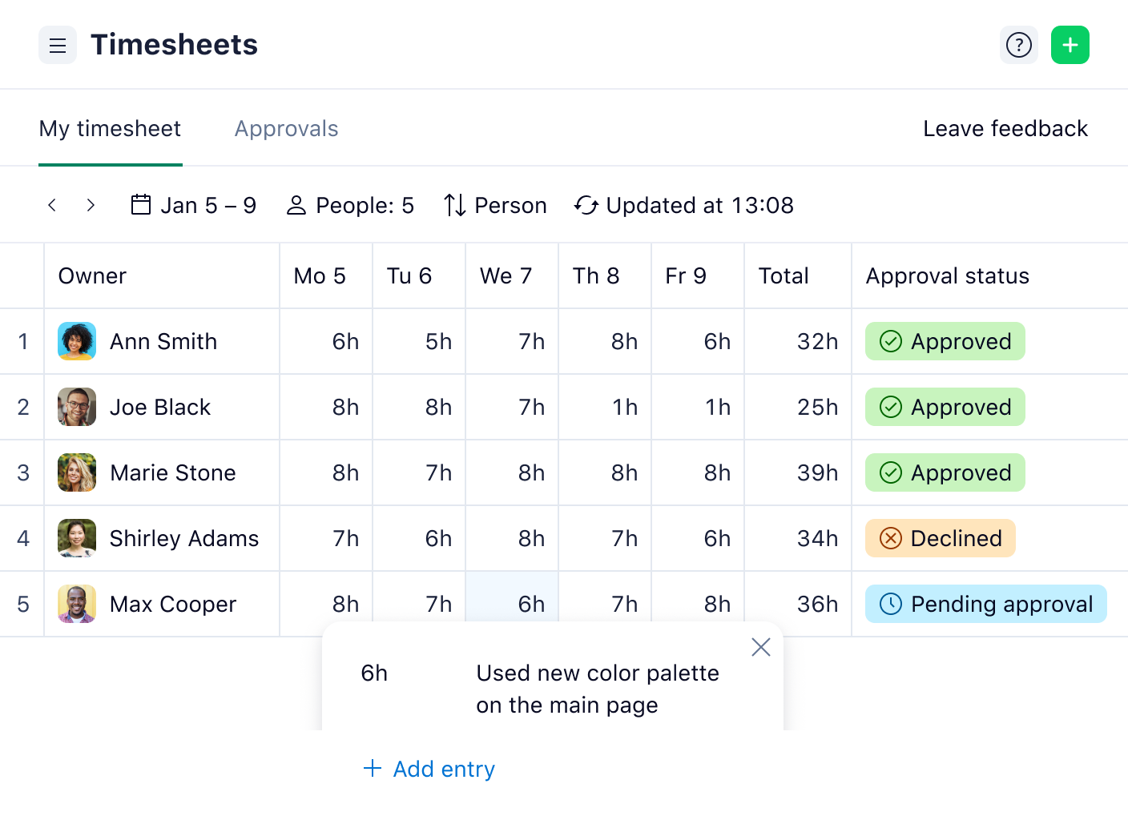Click Add entry in the popup
The image size is (1128, 820).
429,769
